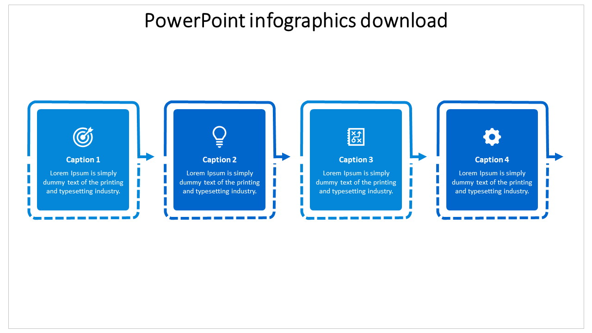Click the Lorem Ipsum paragraph under Caption 1

click(x=83, y=182)
